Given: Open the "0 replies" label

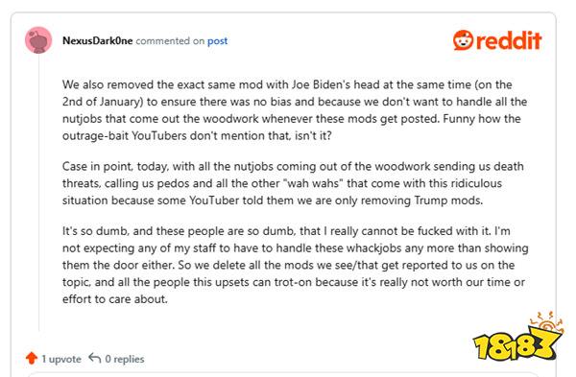Looking at the screenshot, I should (125, 359).
